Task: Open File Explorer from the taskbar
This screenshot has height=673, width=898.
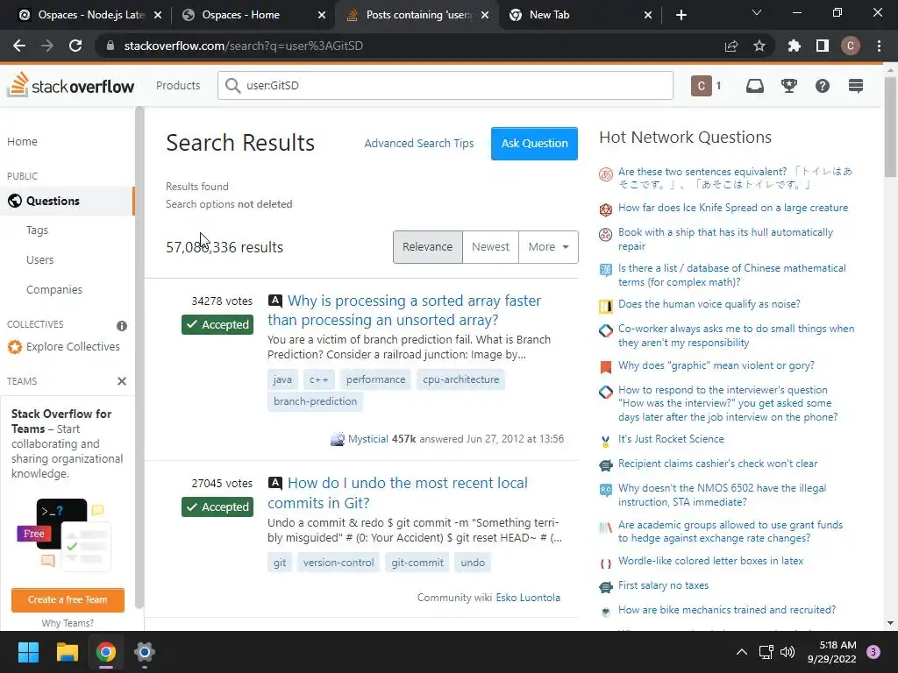Action: (67, 652)
